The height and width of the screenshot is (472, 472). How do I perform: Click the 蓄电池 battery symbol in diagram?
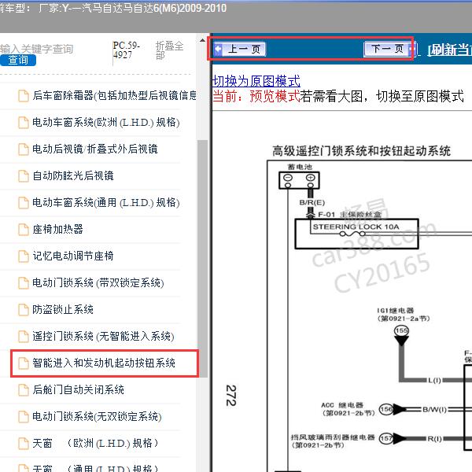point(299,180)
